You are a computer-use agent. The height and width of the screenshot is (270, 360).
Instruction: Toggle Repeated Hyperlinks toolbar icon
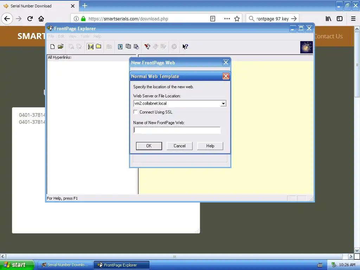128,47
